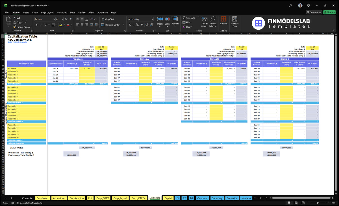This screenshot has height=206, width=339.
Task: Click the Decrease Decimal icon
Action: coord(151,25)
